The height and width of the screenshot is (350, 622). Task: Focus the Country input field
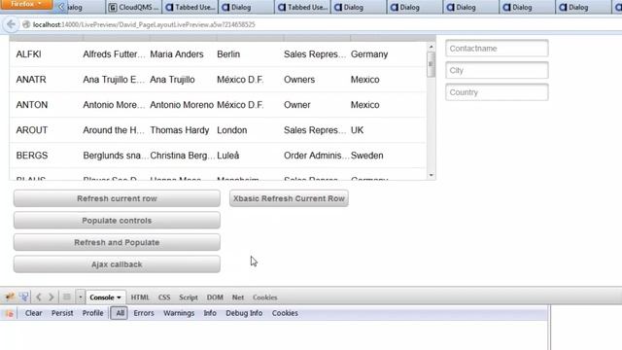(497, 92)
